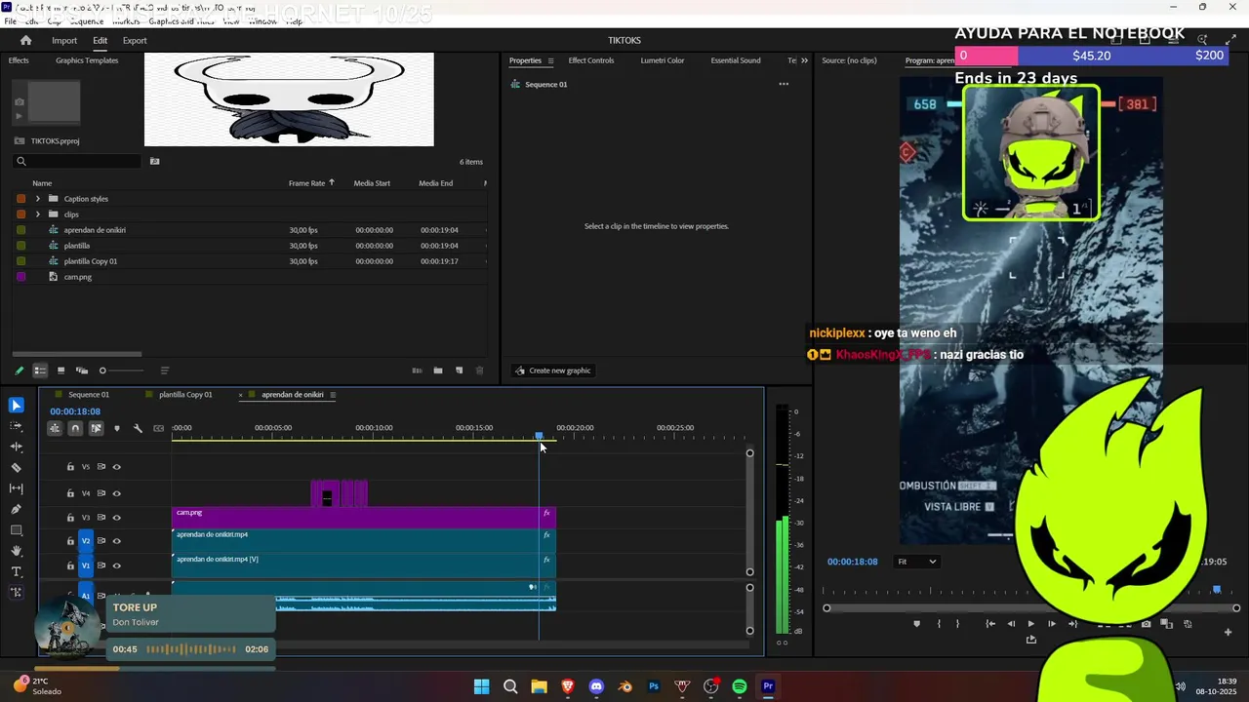This screenshot has height=702, width=1249.
Task: Open Properties panel hamburger menu
Action: coord(550,60)
